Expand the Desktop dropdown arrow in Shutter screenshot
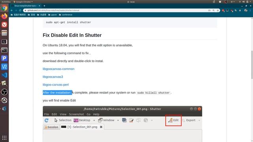 pyautogui.click(x=94, y=120)
